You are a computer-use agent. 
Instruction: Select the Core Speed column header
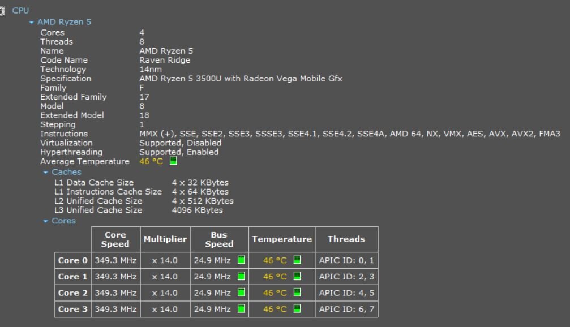coord(115,239)
